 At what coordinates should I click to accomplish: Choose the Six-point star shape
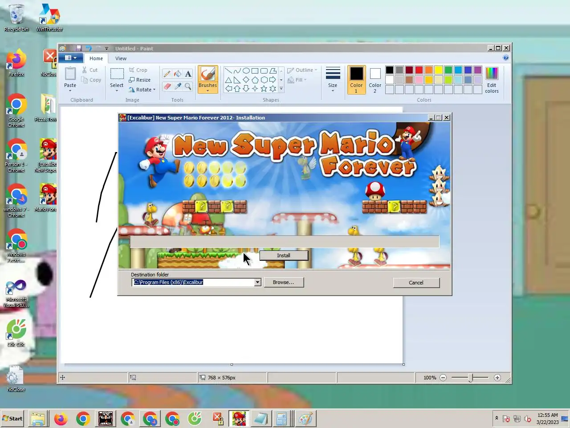(x=273, y=89)
